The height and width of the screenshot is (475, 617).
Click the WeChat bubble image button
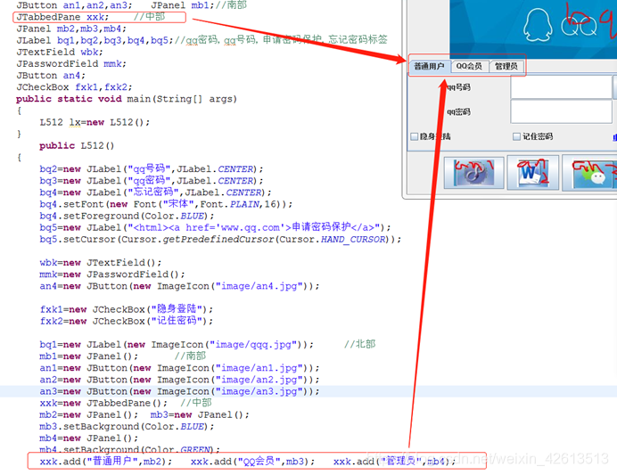pos(590,173)
